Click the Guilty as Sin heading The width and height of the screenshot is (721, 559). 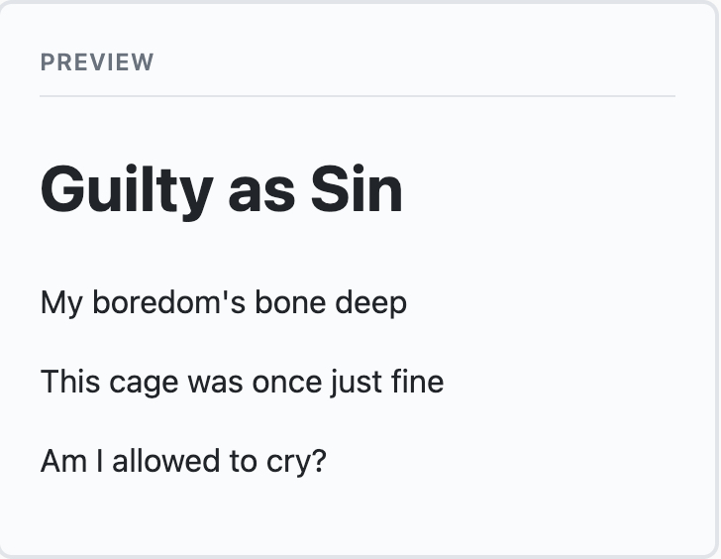pos(222,189)
